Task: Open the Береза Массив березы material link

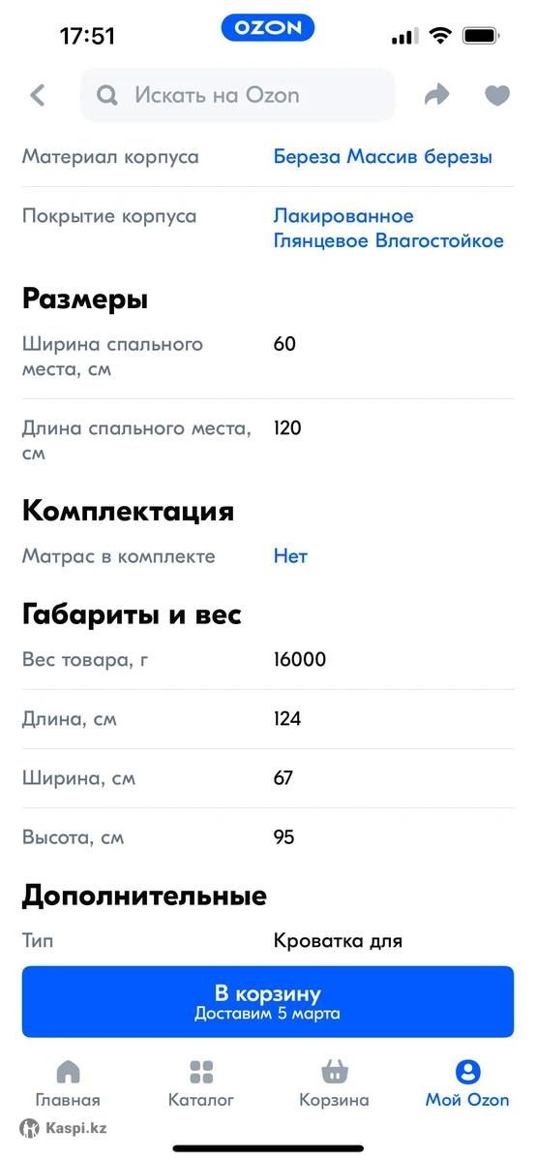Action: point(383,156)
